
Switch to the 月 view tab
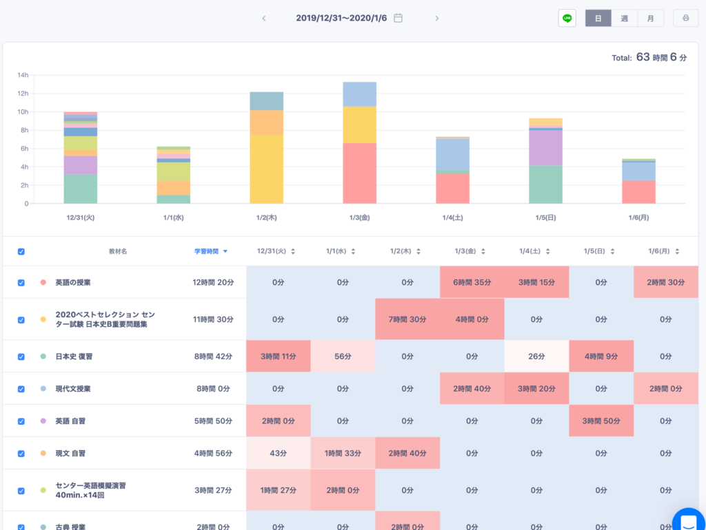pyautogui.click(x=650, y=19)
